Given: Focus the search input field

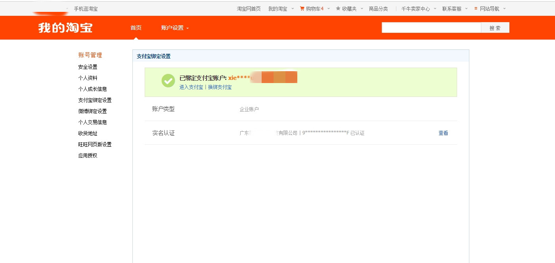Looking at the screenshot, I should [431, 28].
